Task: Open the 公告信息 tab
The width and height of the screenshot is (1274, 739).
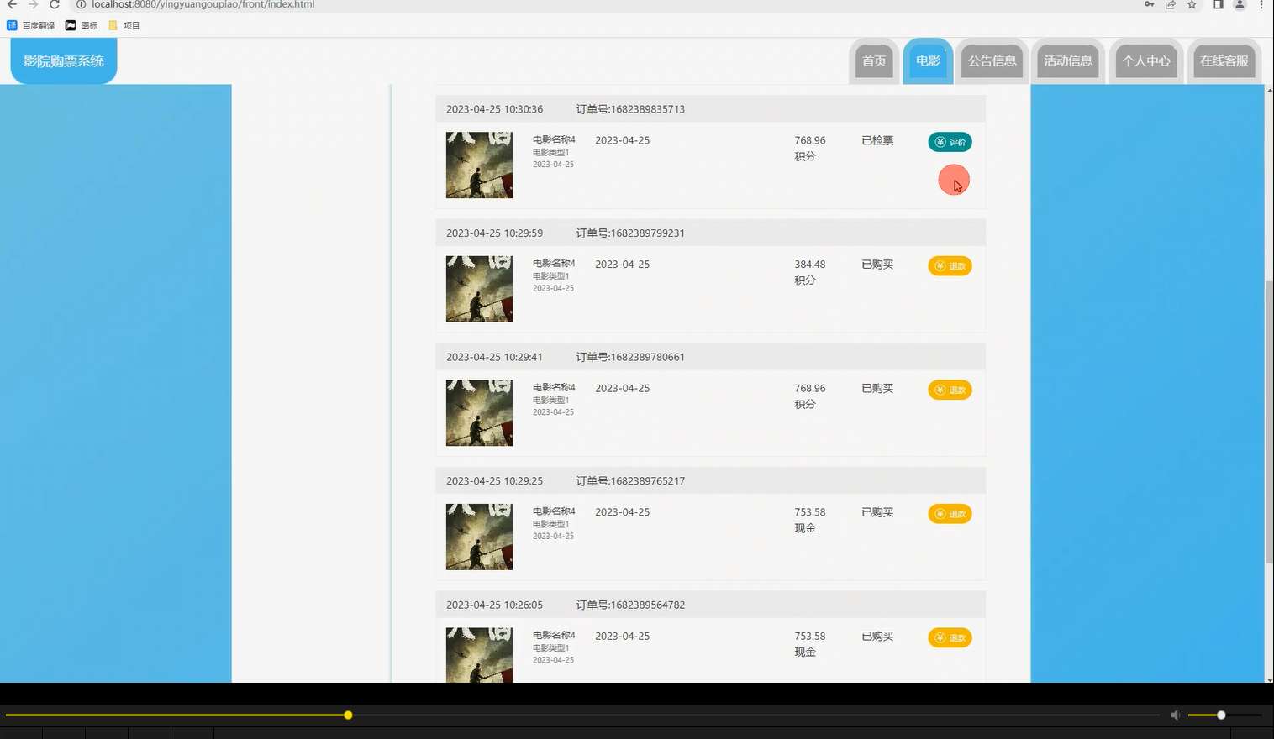Action: tap(992, 60)
